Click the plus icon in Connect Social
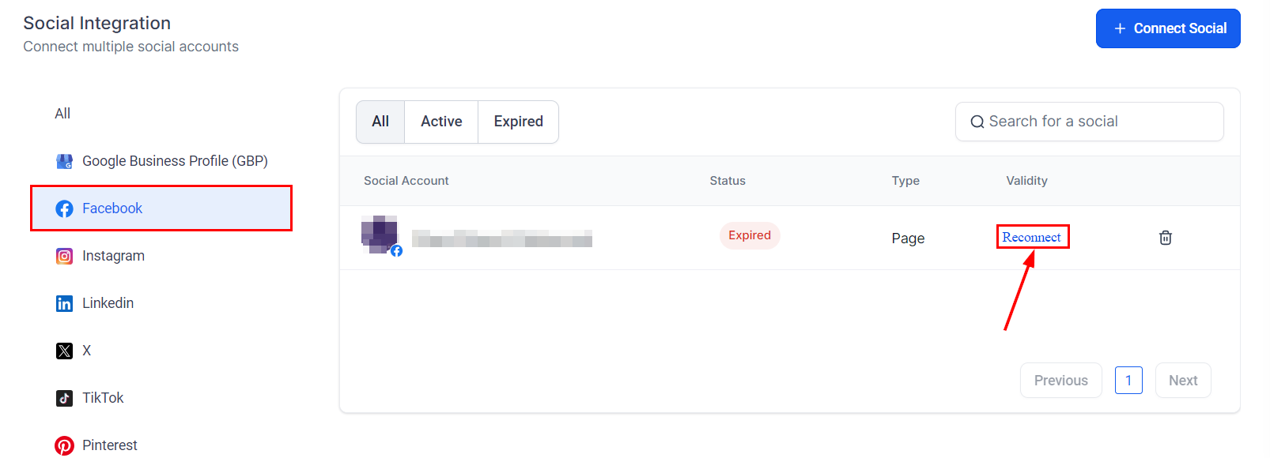This screenshot has height=458, width=1270. (x=1120, y=28)
